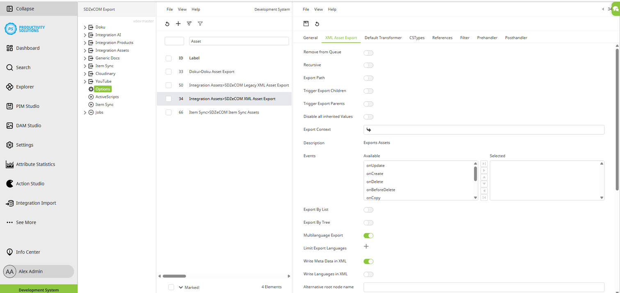Viewport: 620px width, 293px height.
Task: Check the checkbox for row ID 66
Action: point(169,112)
